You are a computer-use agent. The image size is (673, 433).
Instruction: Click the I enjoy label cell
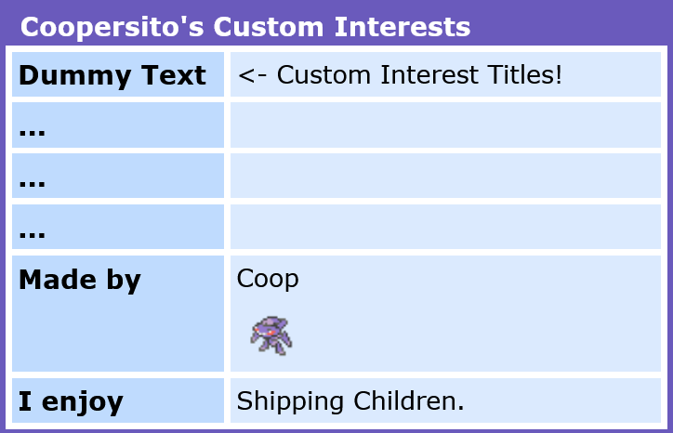118,400
